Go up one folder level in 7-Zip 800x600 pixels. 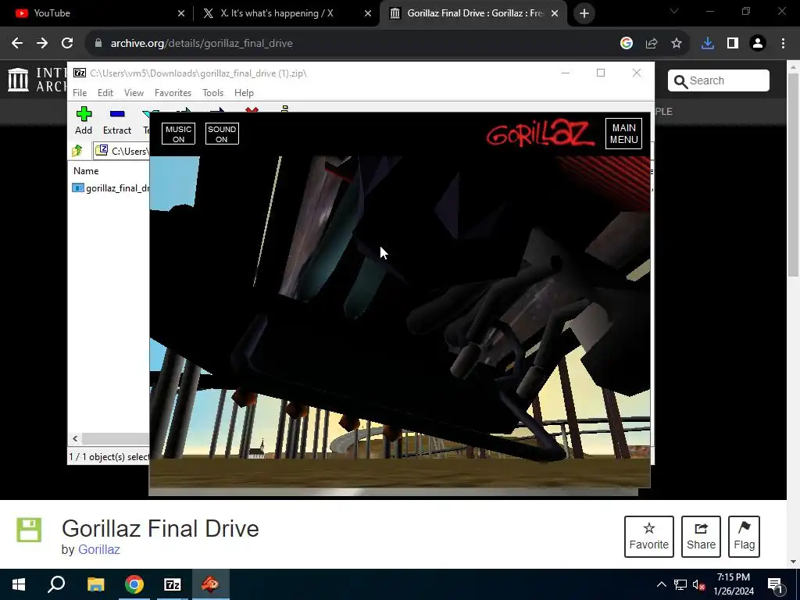[x=77, y=151]
